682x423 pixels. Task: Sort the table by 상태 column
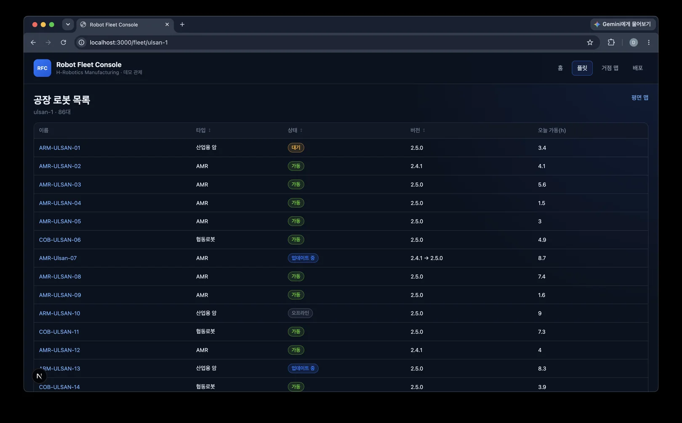coord(295,130)
